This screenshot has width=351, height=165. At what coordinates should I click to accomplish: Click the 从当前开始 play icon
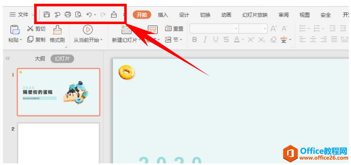coord(88,30)
